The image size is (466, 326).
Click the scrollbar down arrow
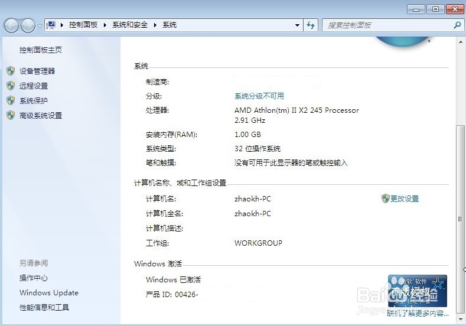(x=460, y=319)
